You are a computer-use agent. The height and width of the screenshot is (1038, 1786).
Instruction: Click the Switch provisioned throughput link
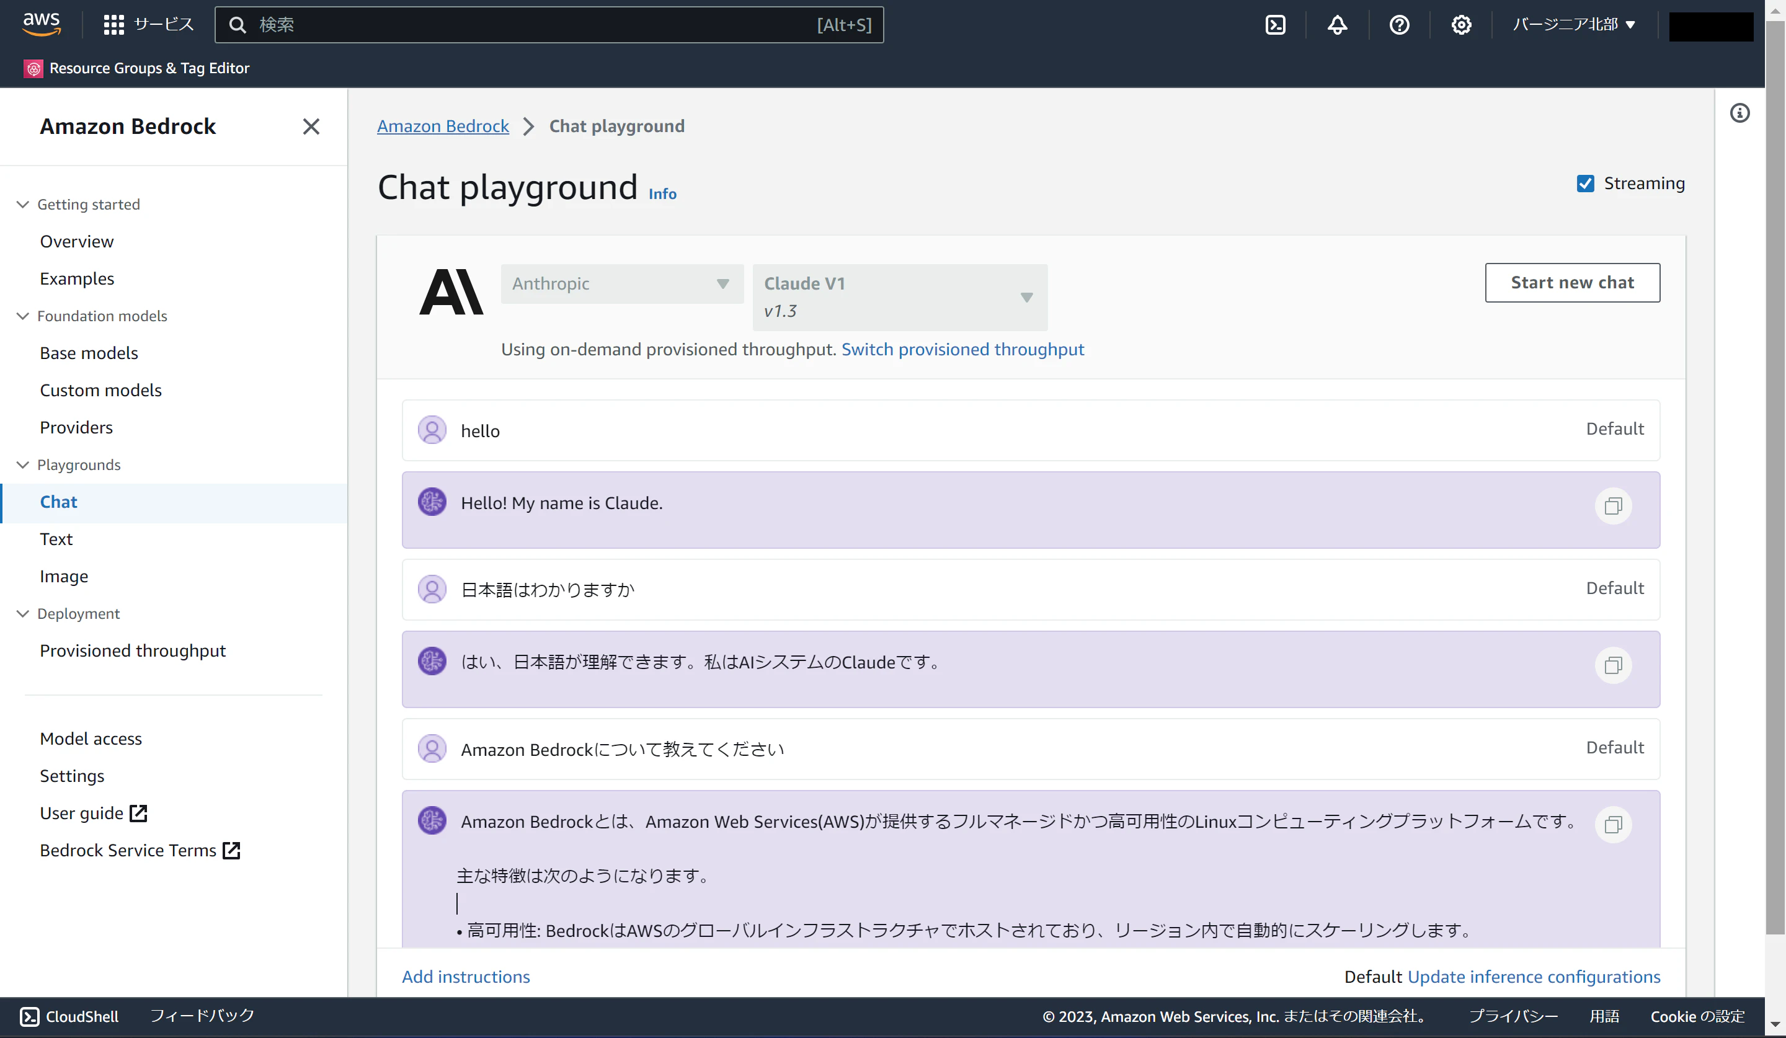[x=962, y=349]
